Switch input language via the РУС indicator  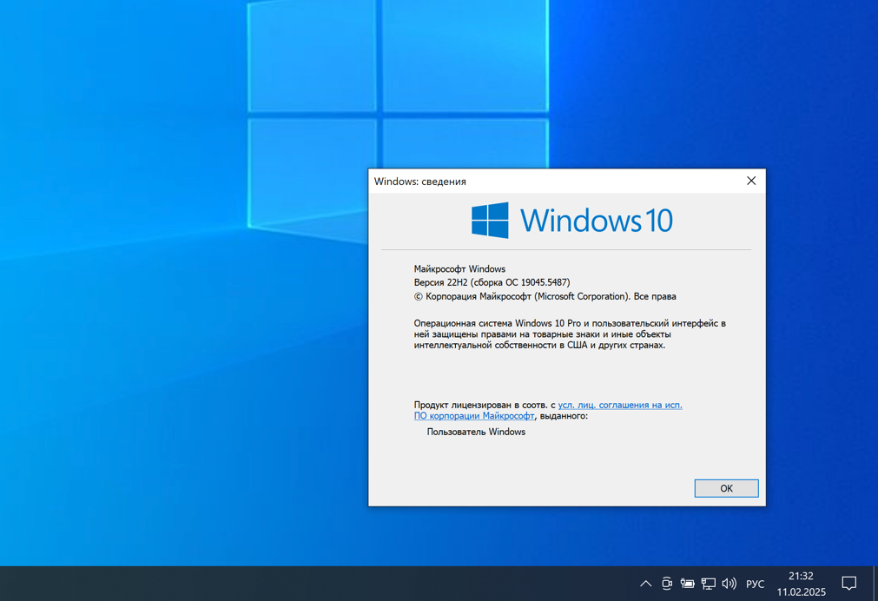(754, 583)
